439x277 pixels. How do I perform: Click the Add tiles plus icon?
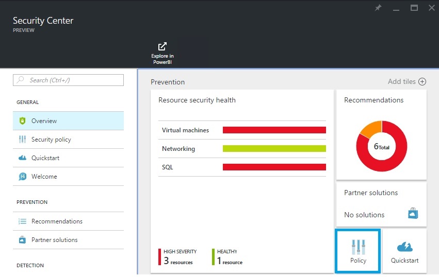point(422,82)
